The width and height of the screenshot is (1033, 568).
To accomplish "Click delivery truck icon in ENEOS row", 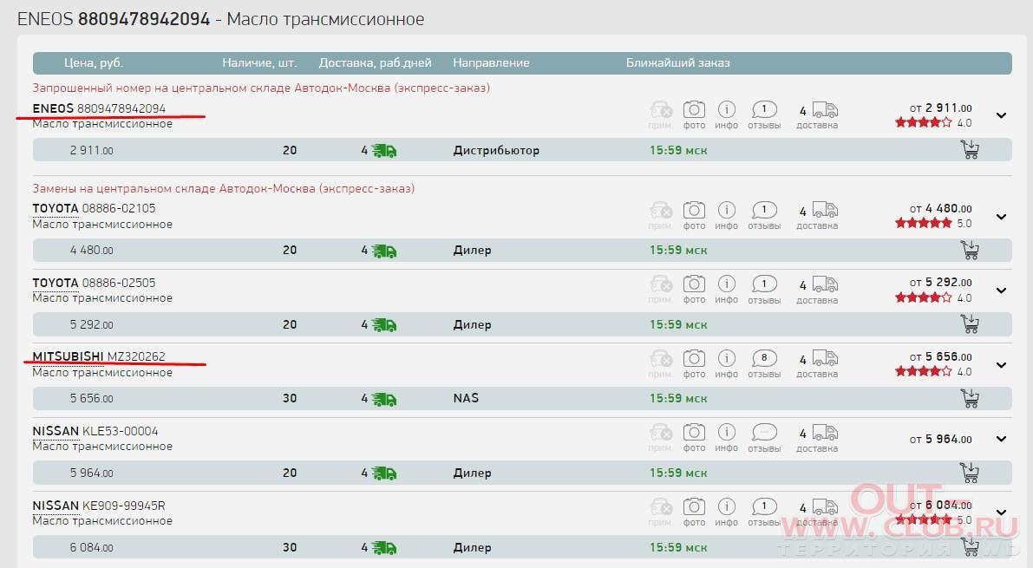I will [825, 109].
